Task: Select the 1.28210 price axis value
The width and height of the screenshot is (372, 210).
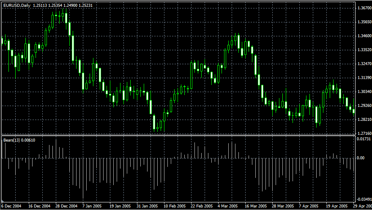Action: coord(364,120)
